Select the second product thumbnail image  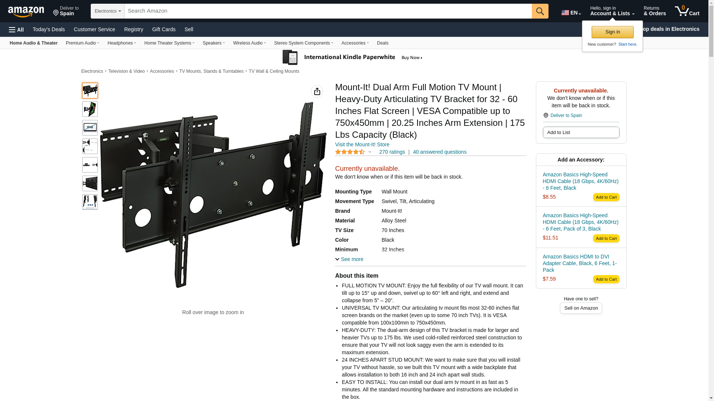pyautogui.click(x=90, y=109)
